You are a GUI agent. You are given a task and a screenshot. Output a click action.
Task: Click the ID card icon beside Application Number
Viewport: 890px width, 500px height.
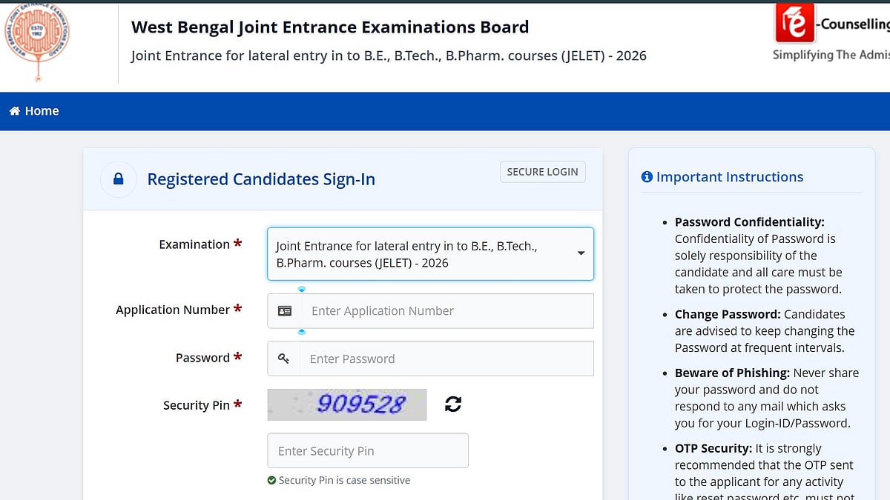pos(285,311)
